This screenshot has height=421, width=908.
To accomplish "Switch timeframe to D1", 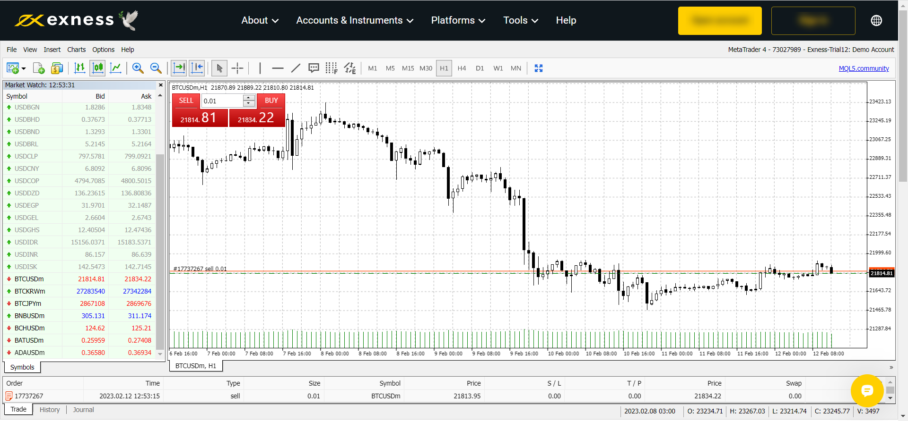I will coord(480,68).
